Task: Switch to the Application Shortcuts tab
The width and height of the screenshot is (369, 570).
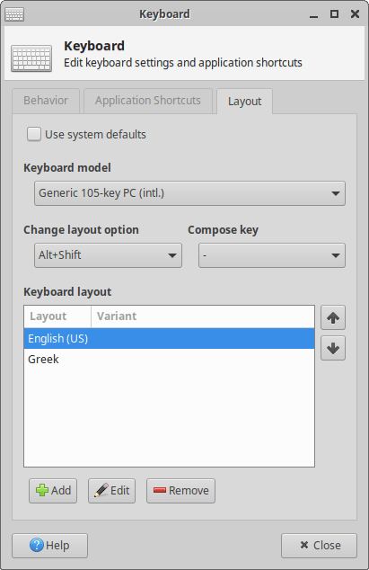Action: (148, 101)
